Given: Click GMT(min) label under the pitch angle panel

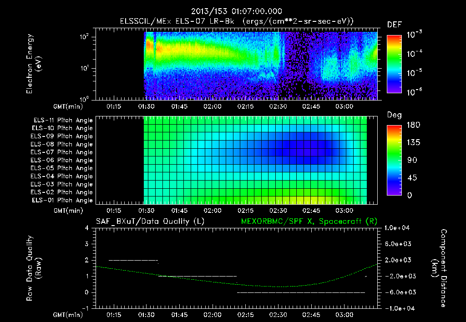Looking at the screenshot, I should [68, 211].
